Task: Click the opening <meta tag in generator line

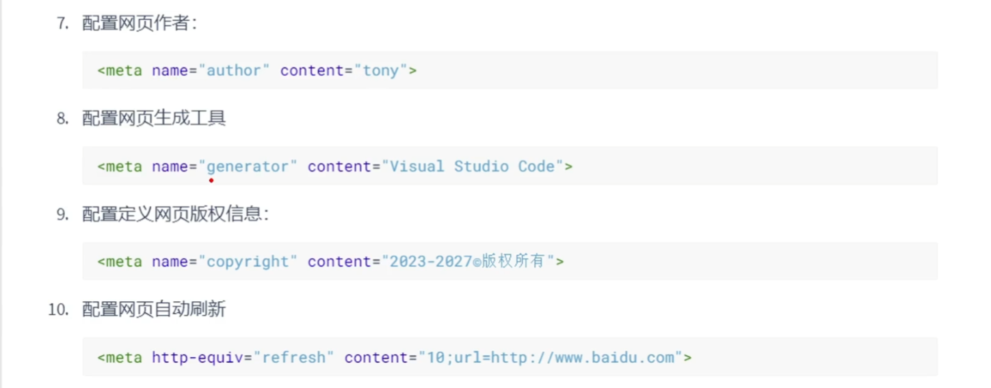Action: point(120,166)
